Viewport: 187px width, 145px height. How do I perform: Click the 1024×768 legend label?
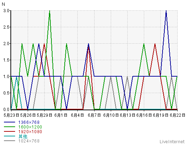pyautogui.click(x=29, y=141)
